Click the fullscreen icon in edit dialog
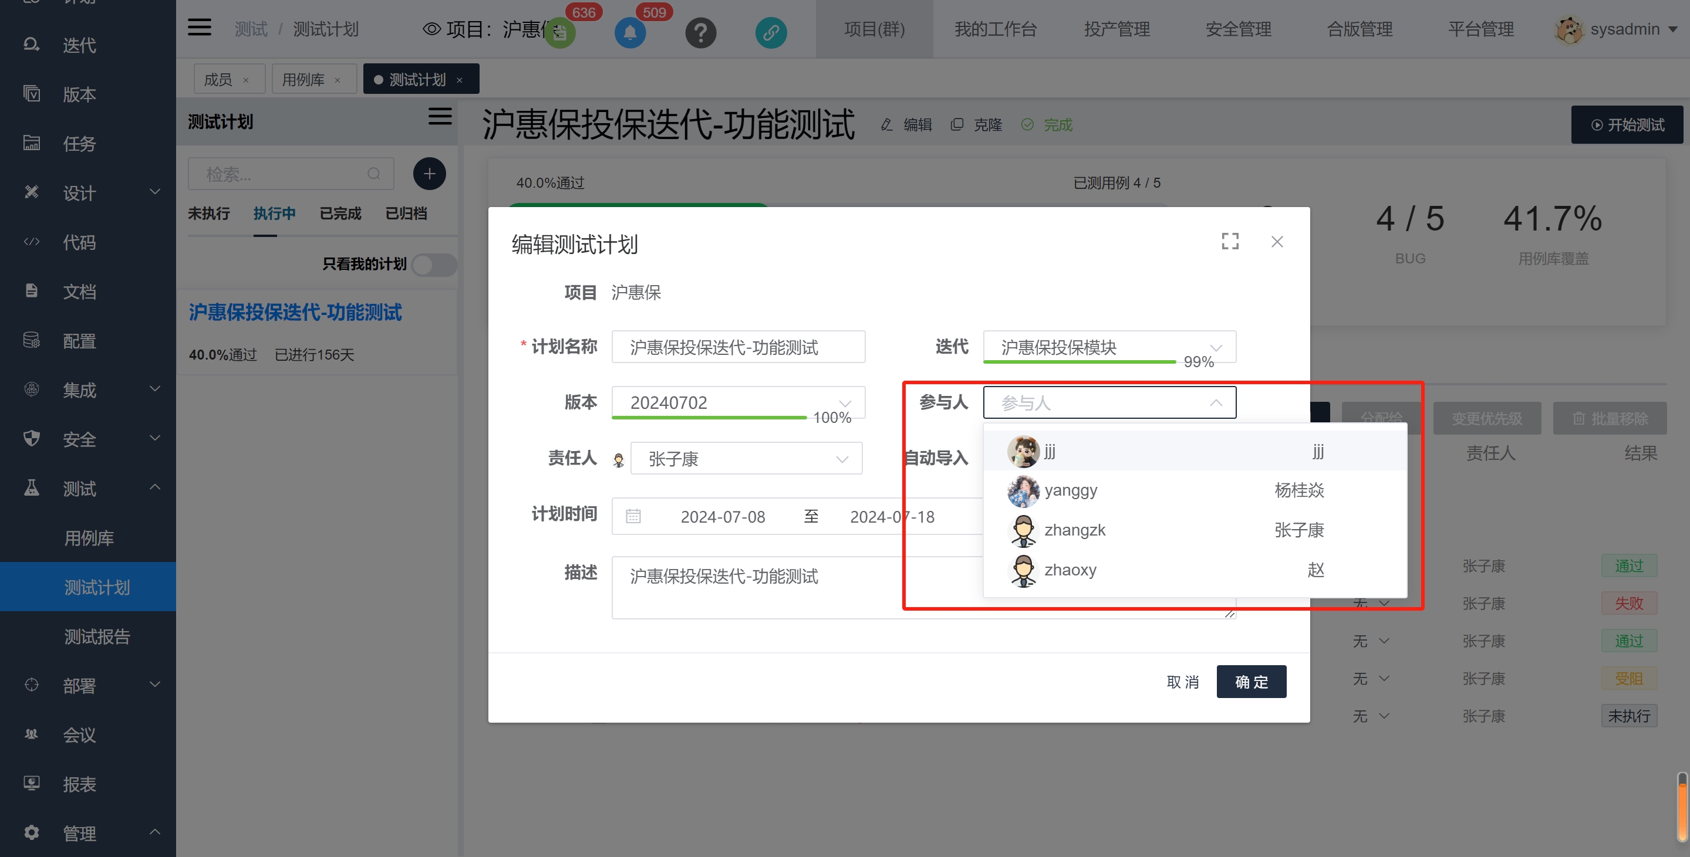Screen dimensions: 1690x857 (1229, 241)
